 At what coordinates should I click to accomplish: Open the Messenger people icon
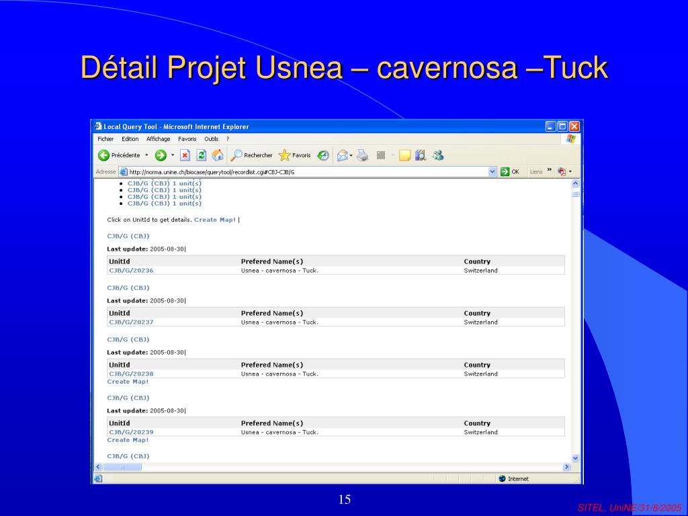click(438, 155)
